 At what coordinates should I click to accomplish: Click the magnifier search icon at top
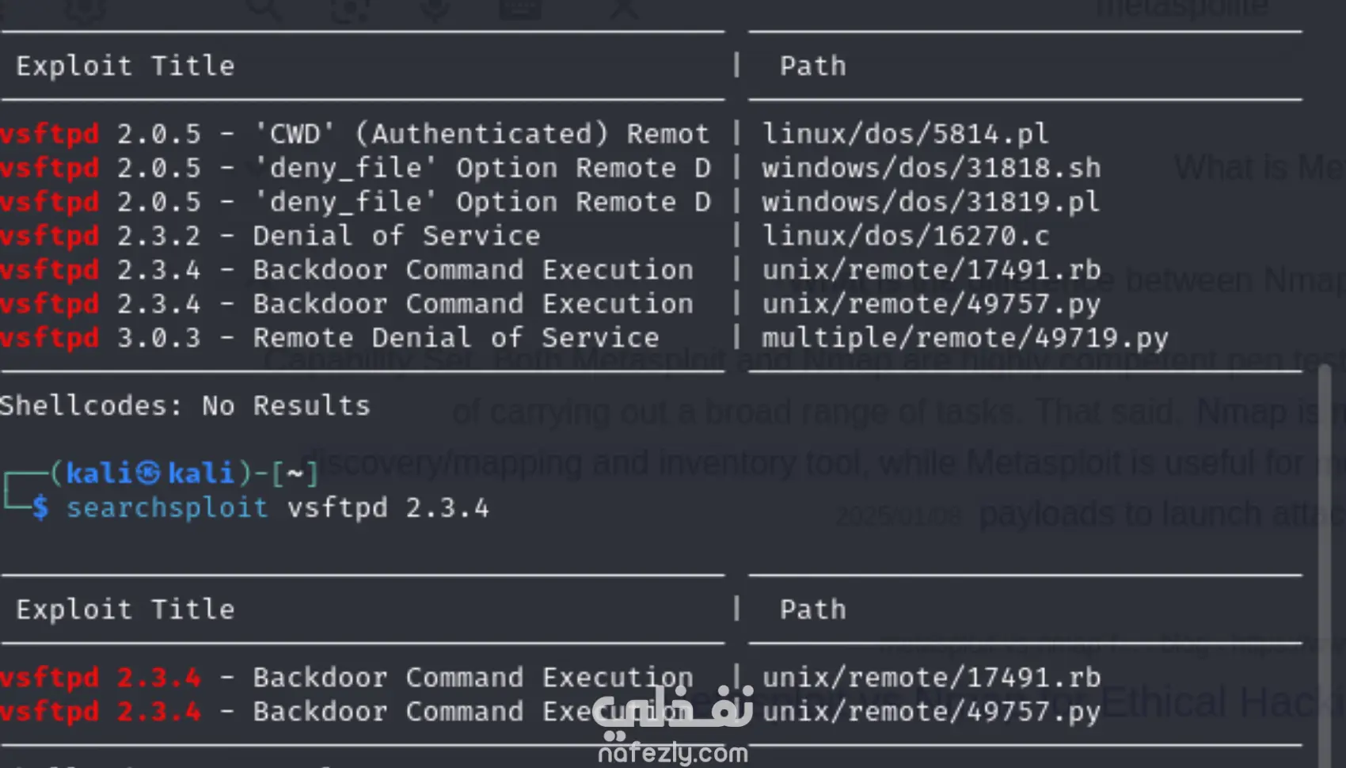(x=264, y=8)
